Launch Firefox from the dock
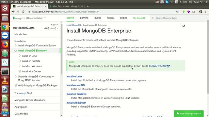Image resolution: width=209 pixels, height=117 pixels. [5, 45]
